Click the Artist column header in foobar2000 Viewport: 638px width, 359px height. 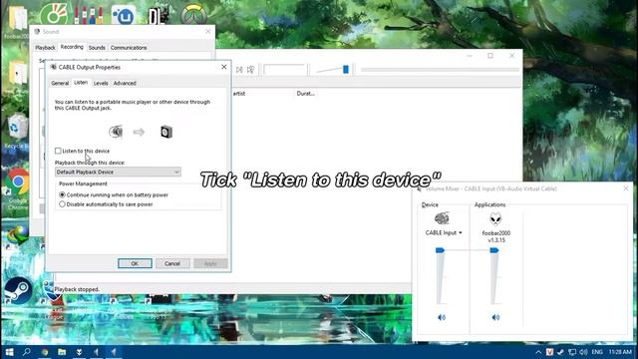(x=263, y=94)
